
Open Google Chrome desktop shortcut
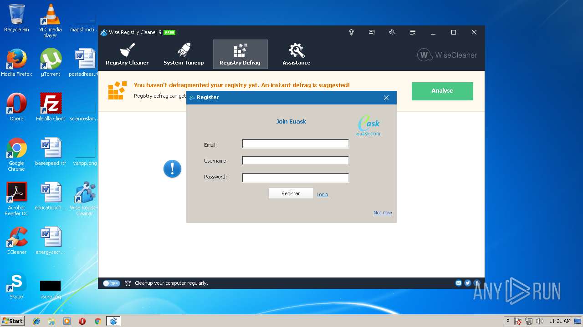(x=16, y=155)
